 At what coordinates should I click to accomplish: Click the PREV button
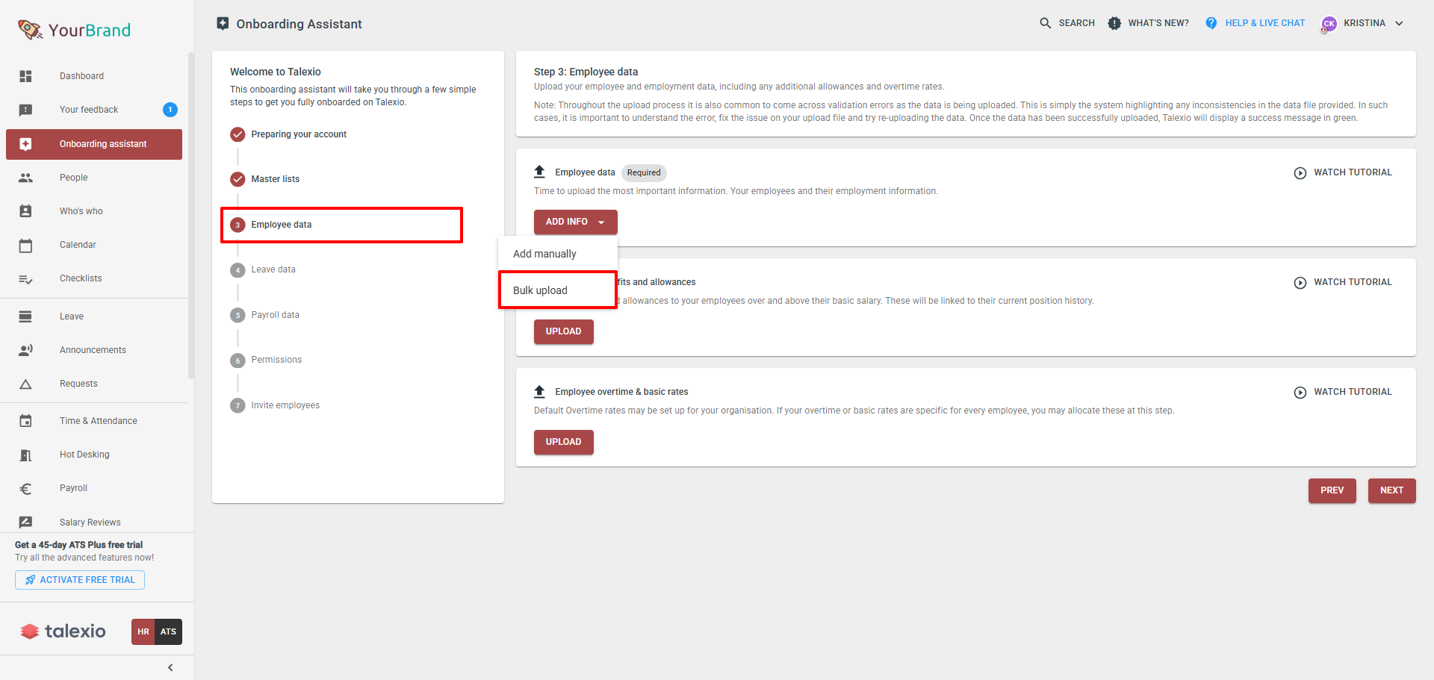[1332, 490]
